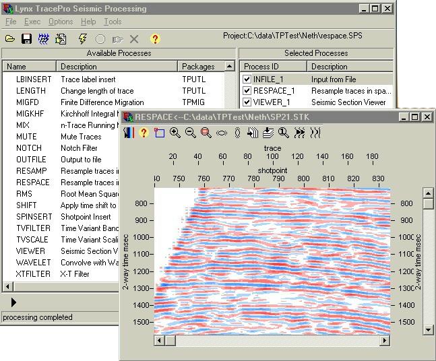
Task: Click the X delete icon in main toolbar
Action: [134, 39]
